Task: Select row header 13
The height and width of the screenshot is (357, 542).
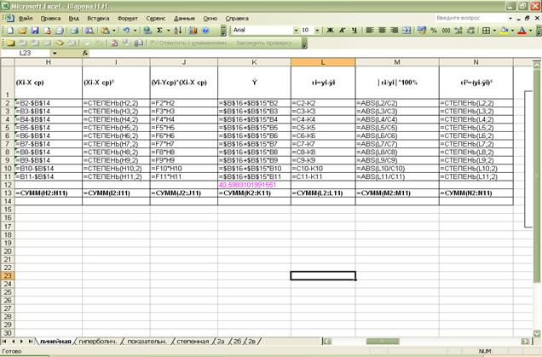Action: pyautogui.click(x=8, y=193)
